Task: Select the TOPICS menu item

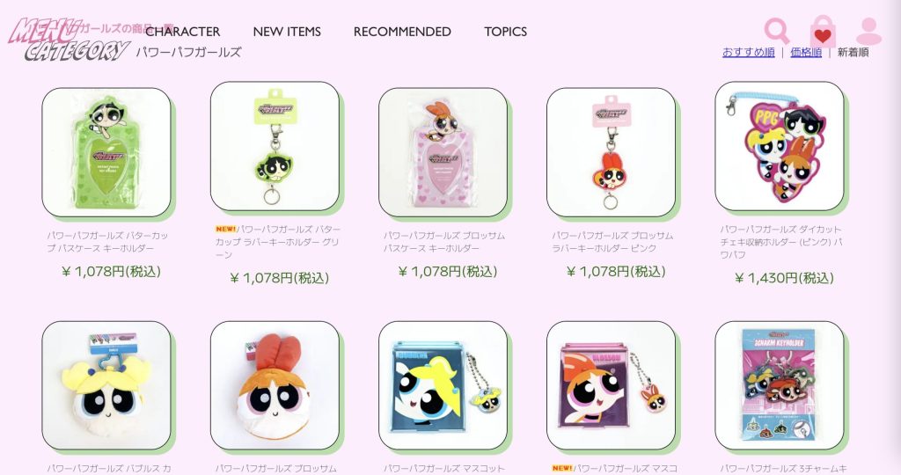Action: [506, 32]
